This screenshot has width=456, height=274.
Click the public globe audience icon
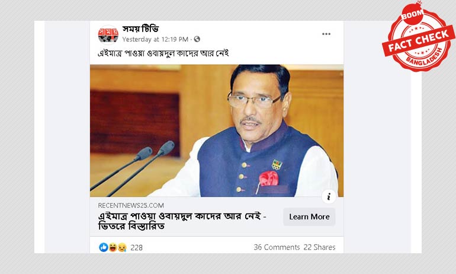197,39
